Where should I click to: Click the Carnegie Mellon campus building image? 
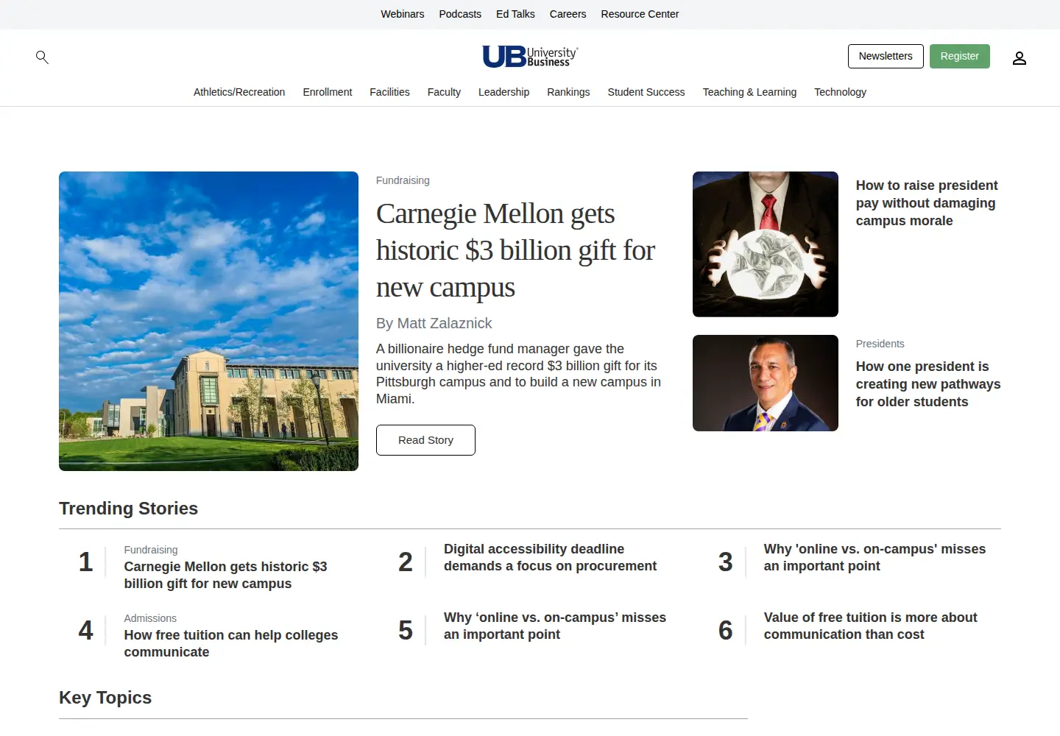coord(208,321)
